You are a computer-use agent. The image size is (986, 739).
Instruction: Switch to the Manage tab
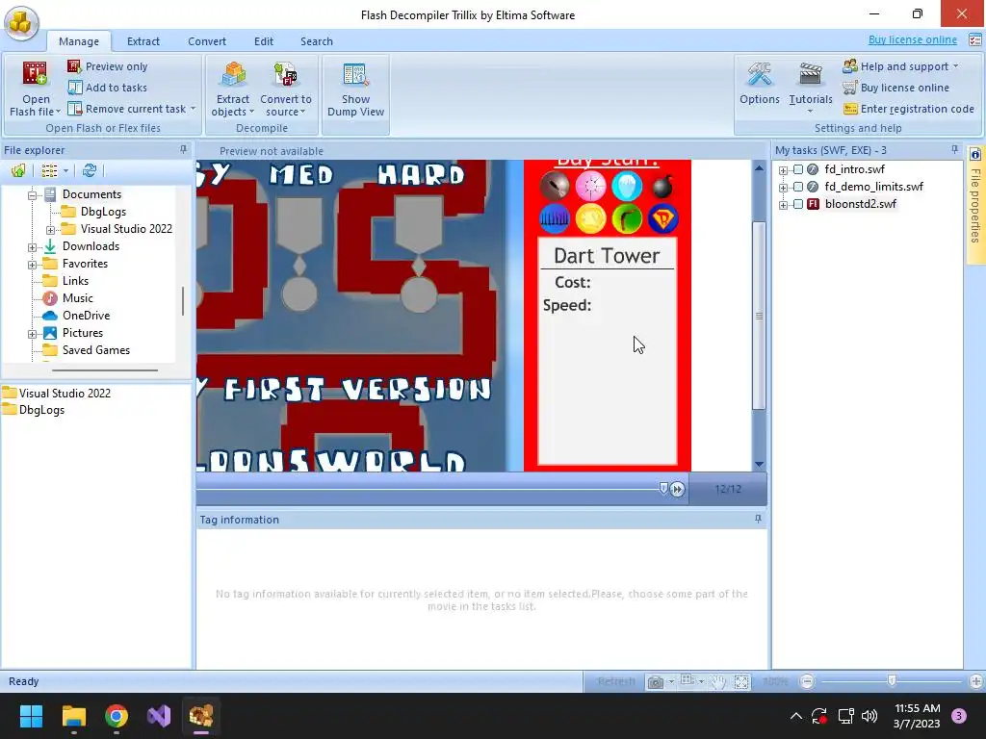[79, 41]
